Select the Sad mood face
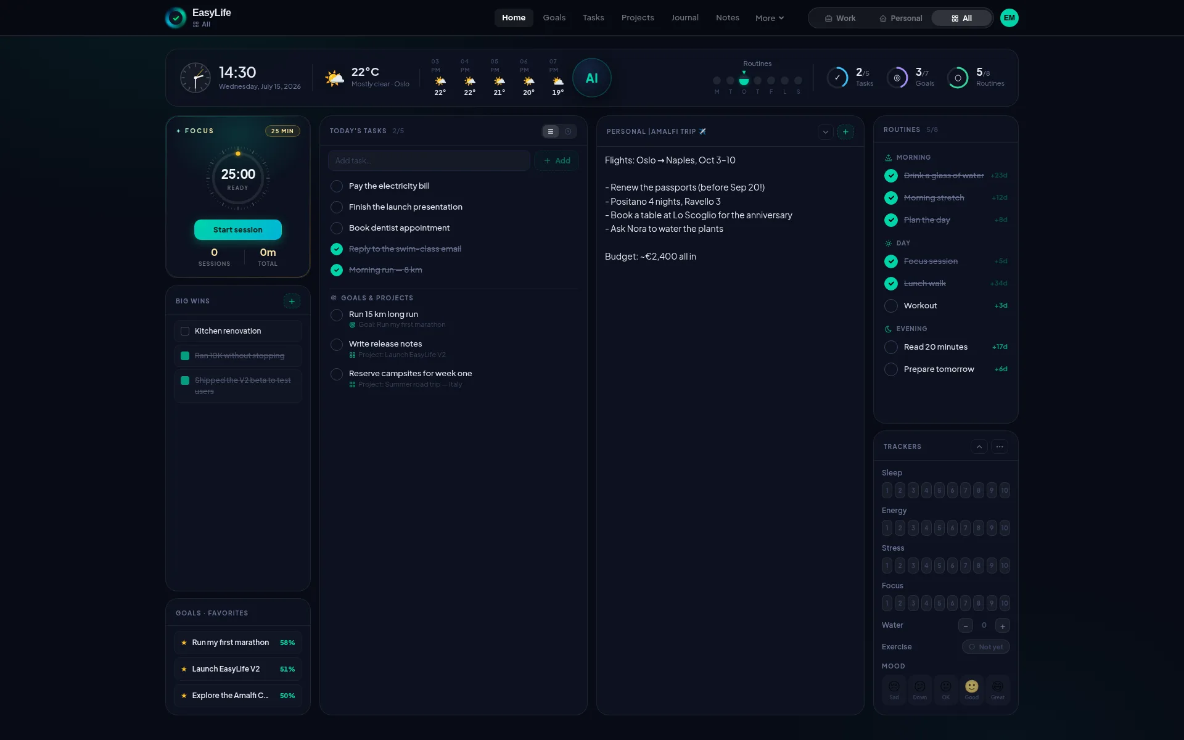 [x=894, y=689]
